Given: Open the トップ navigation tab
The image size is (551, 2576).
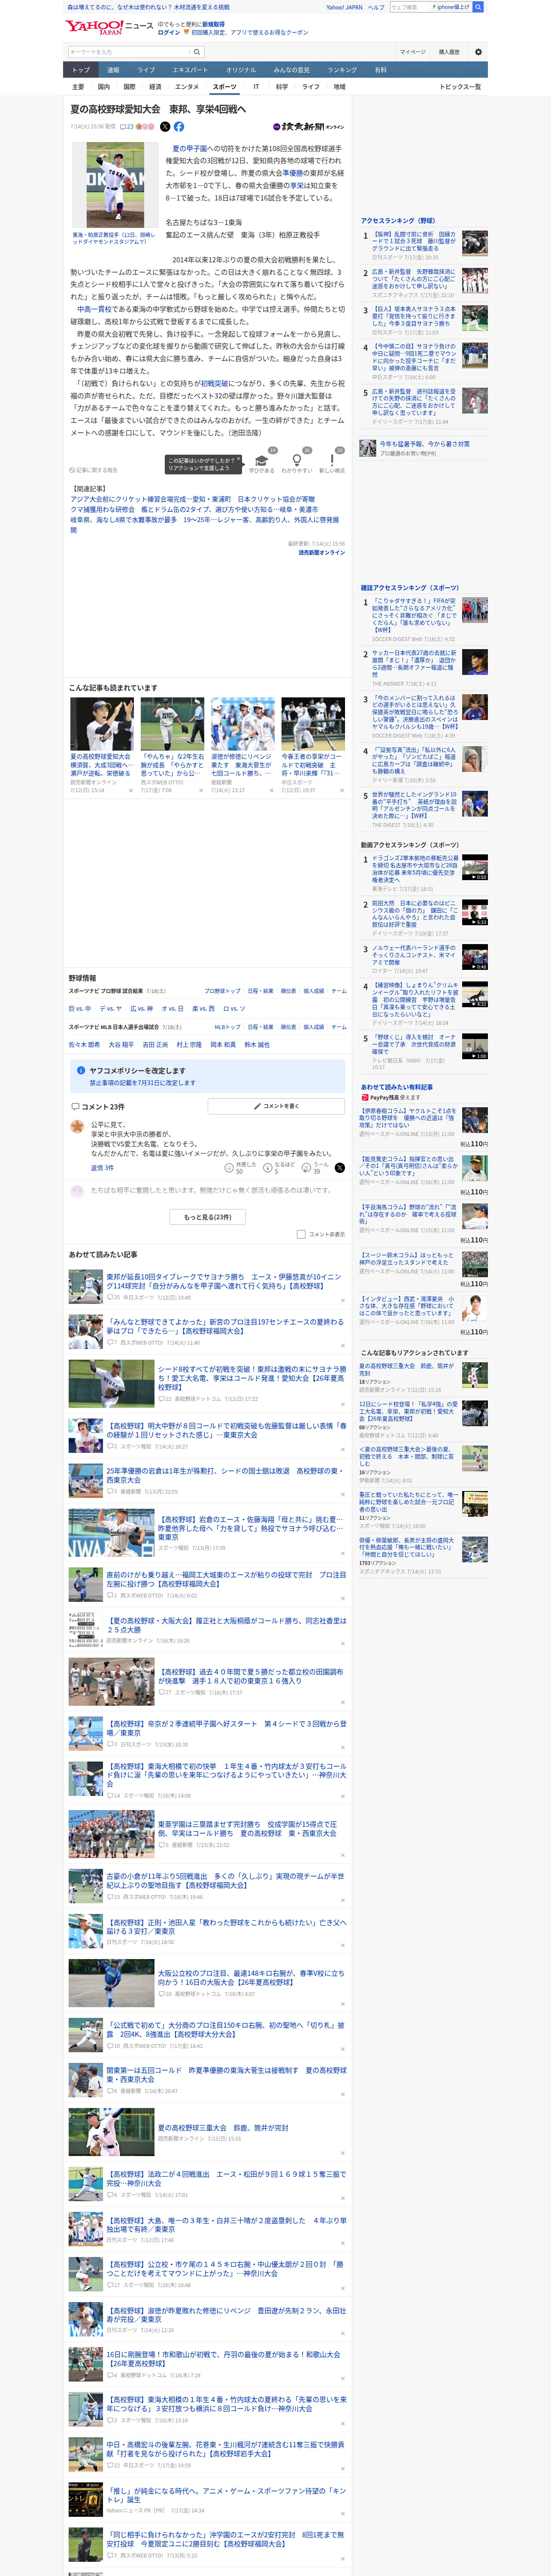Looking at the screenshot, I should (81, 70).
